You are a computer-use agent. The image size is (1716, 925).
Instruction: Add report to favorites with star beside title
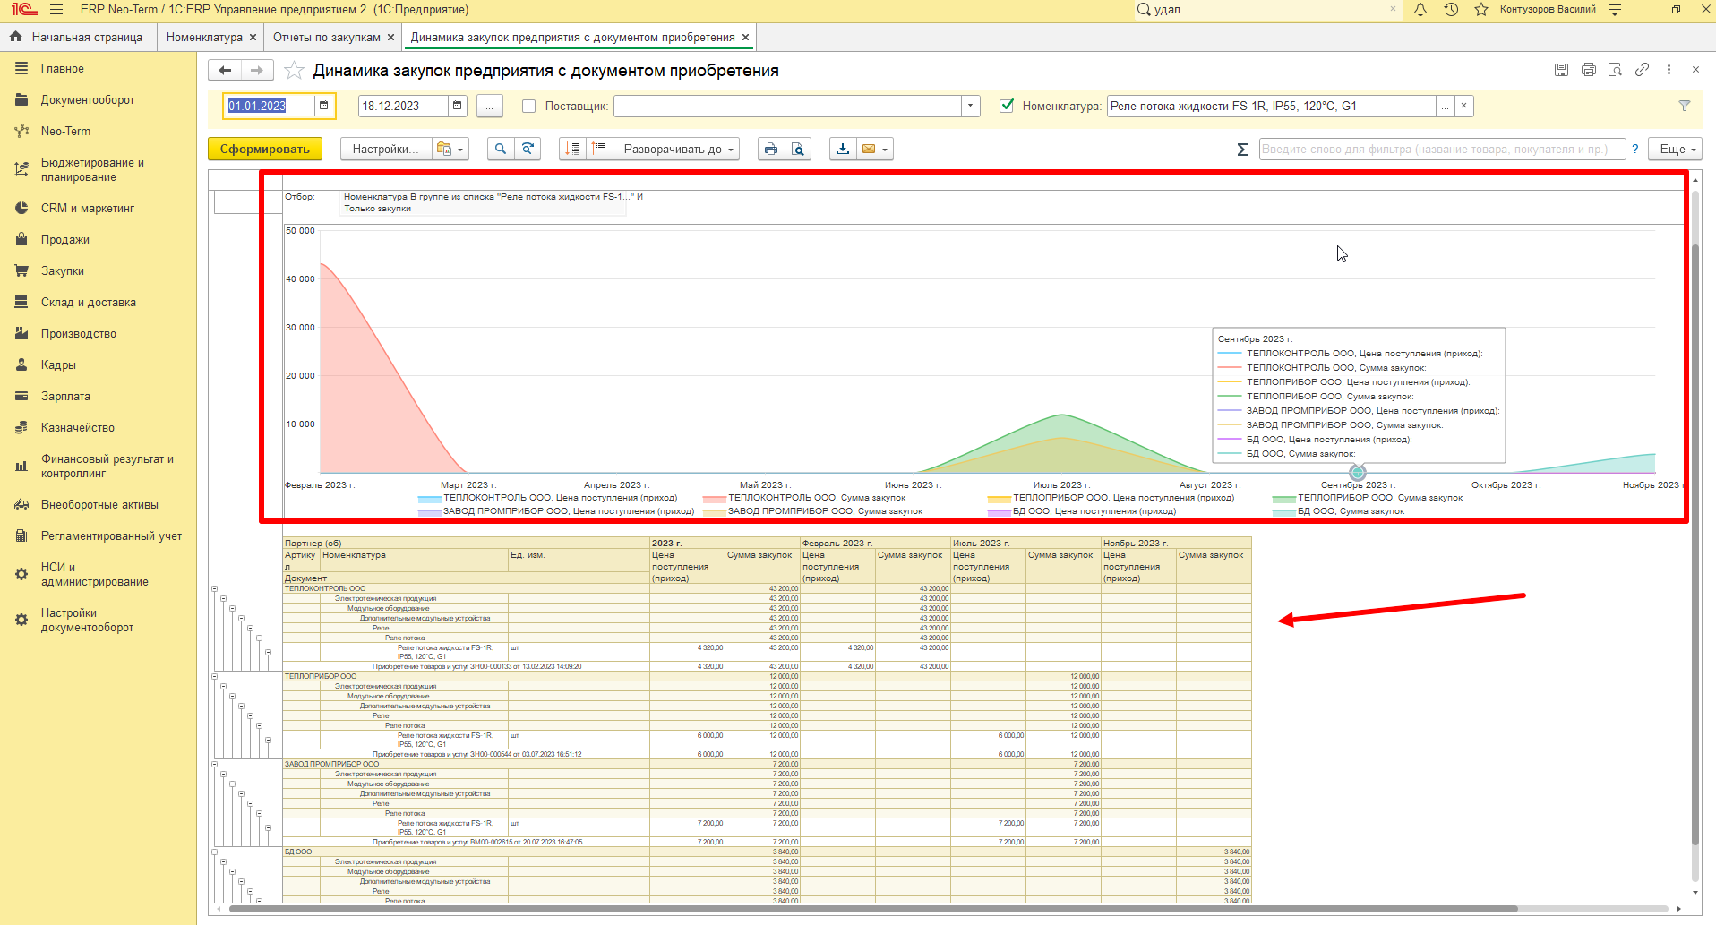coord(294,70)
